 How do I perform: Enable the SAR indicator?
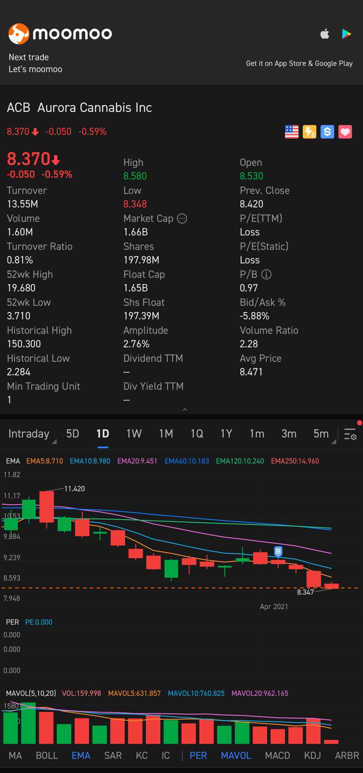[x=113, y=755]
